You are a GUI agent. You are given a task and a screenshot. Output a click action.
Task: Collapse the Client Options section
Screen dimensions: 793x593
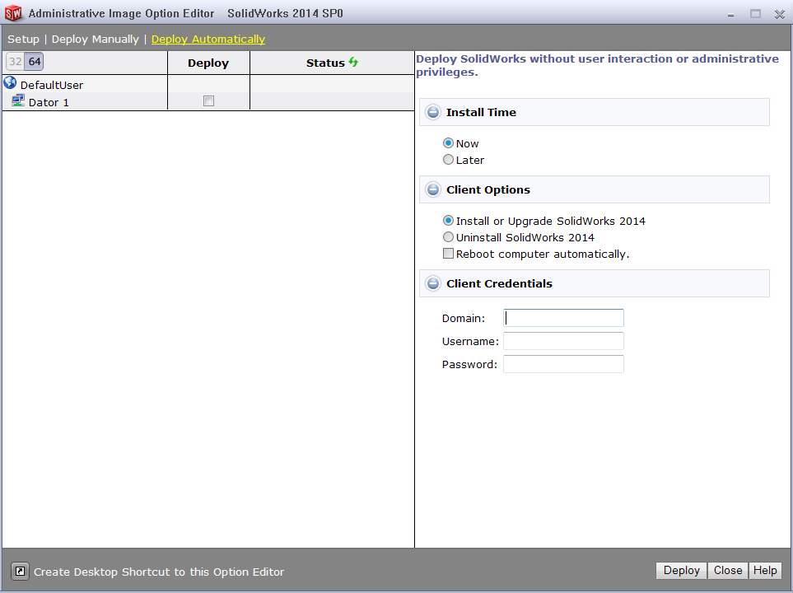click(x=433, y=189)
